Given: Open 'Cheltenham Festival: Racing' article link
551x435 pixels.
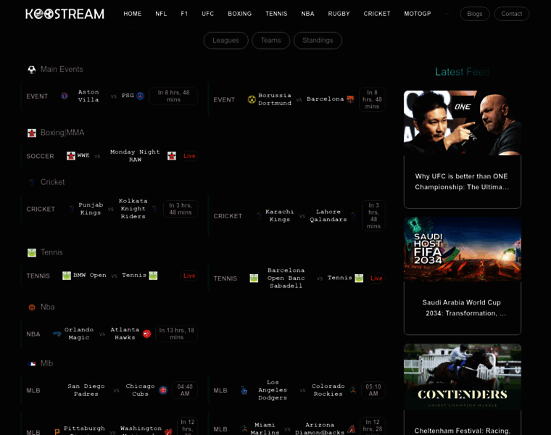Looking at the screenshot, I should click(x=462, y=431).
